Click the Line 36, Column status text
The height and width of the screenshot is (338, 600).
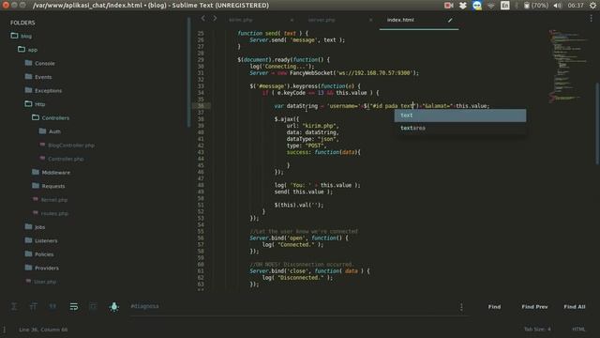43,330
